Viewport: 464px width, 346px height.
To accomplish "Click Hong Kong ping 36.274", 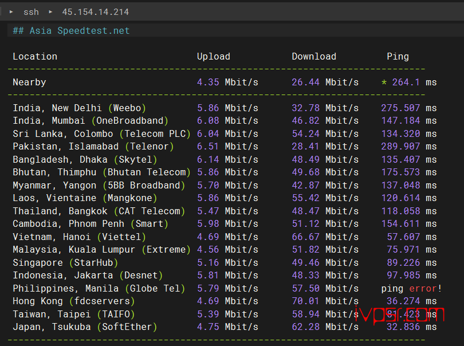I will [403, 301].
